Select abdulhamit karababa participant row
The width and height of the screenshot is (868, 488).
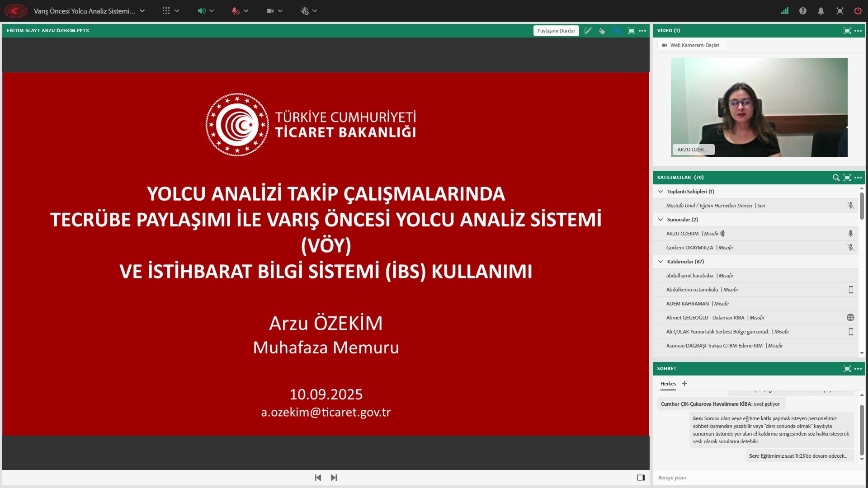pos(755,276)
